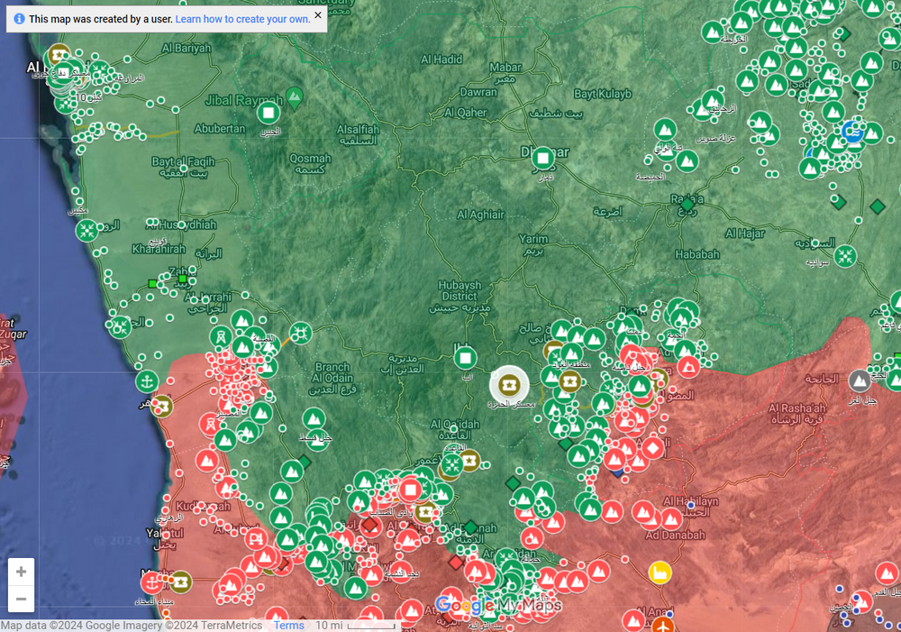Click green square marker at Ibb
The width and height of the screenshot is (901, 632).
click(465, 359)
